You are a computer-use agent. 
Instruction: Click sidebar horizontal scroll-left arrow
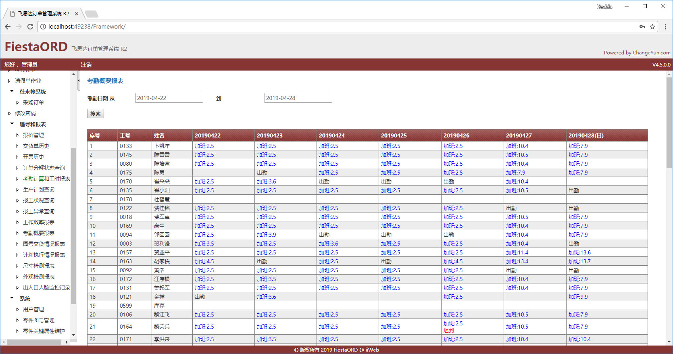pyautogui.click(x=4, y=342)
